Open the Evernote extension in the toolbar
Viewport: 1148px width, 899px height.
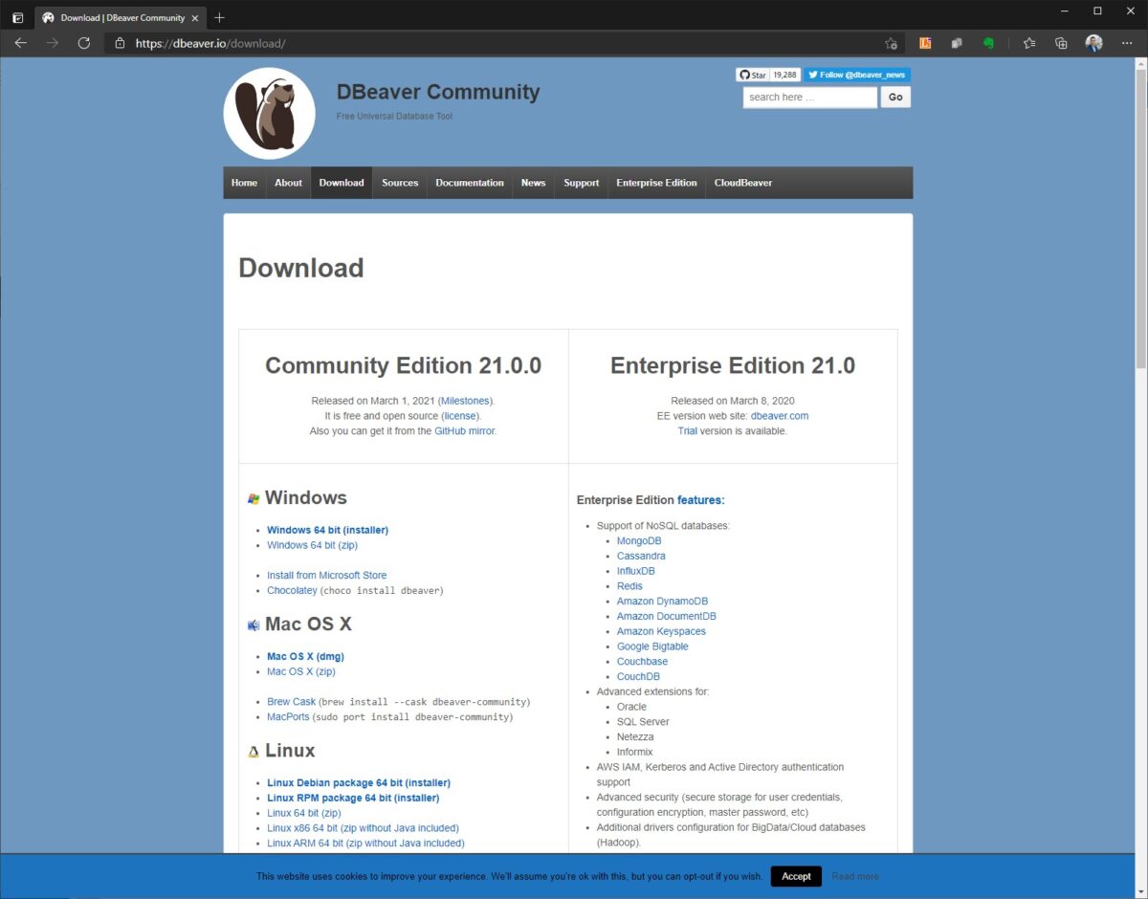[988, 43]
